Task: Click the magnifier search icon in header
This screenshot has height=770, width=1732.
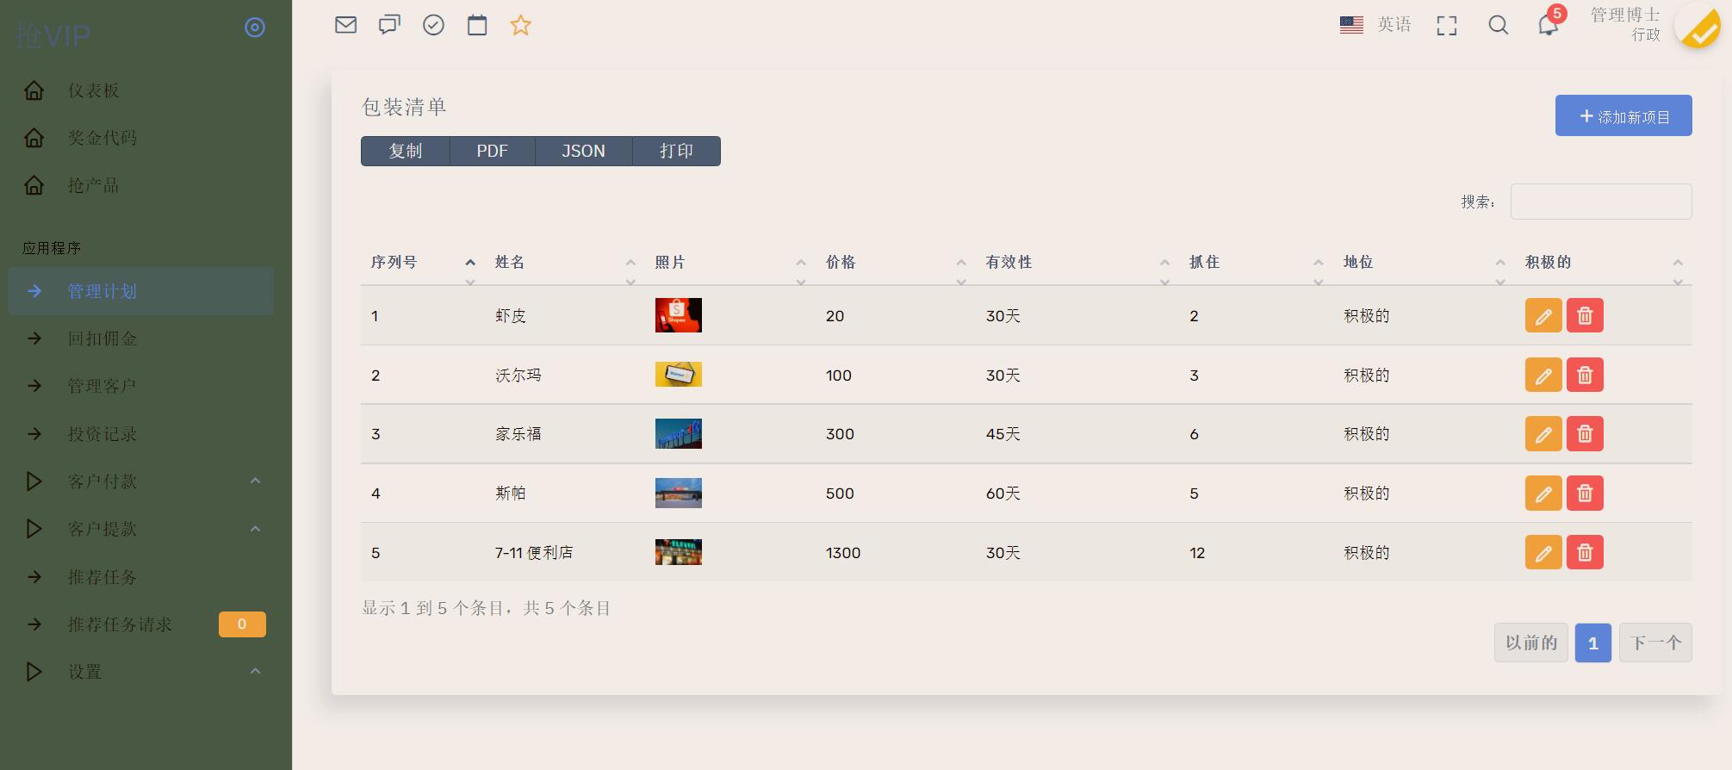Action: point(1499,25)
